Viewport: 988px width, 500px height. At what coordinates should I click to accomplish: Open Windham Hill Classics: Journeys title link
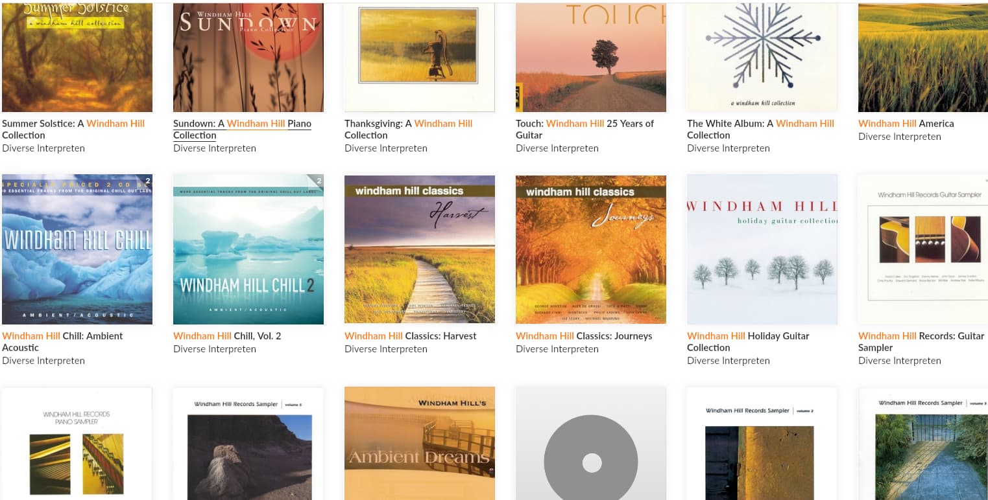pyautogui.click(x=584, y=336)
